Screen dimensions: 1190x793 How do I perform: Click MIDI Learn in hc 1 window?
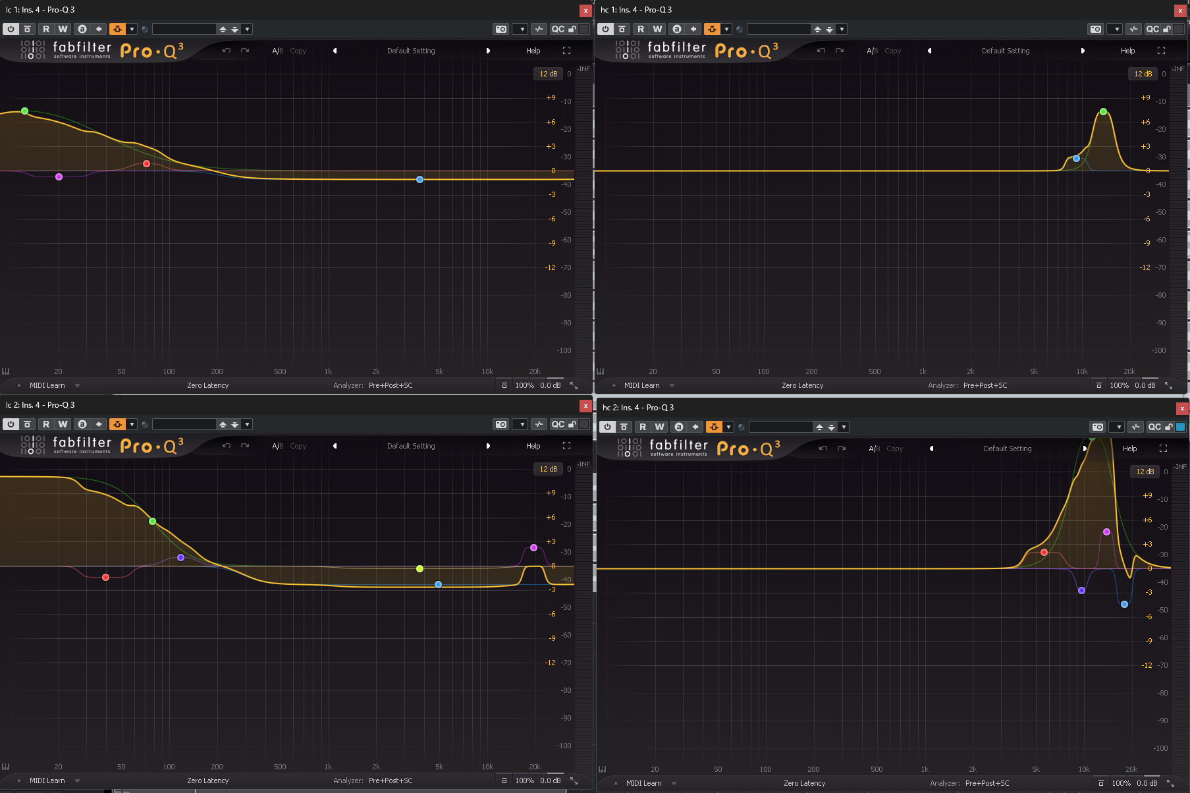[642, 385]
